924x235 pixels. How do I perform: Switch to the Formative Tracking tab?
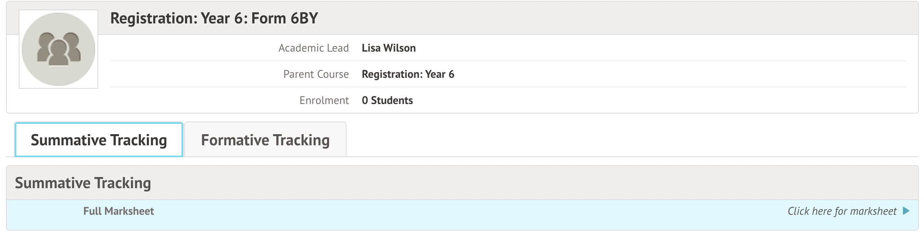pos(265,140)
